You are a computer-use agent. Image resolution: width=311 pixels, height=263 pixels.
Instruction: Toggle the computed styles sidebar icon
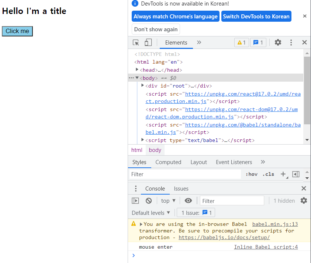(296, 174)
